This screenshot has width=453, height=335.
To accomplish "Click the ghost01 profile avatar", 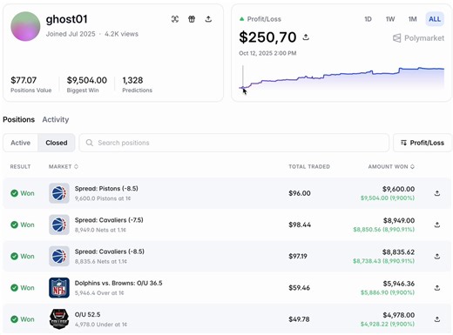I will [x=25, y=26].
